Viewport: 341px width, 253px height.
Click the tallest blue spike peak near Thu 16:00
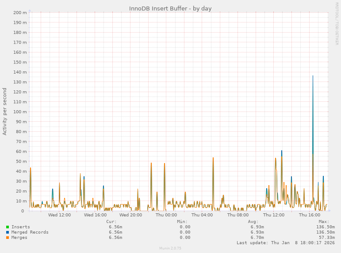pos(313,76)
